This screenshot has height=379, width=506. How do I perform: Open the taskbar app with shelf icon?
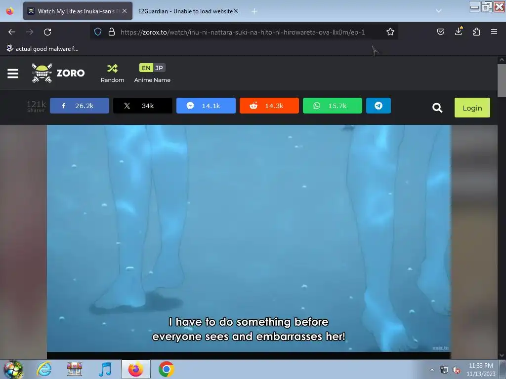tap(75, 369)
